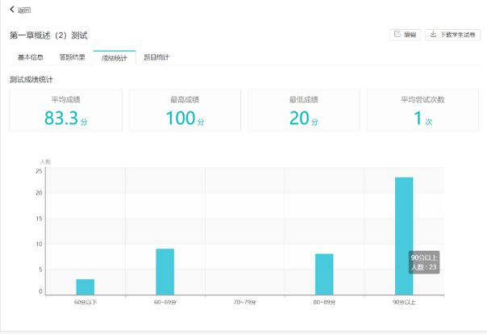The image size is (487, 334).
Task: Click the 60分以下 bar in chart
Action: 85,286
